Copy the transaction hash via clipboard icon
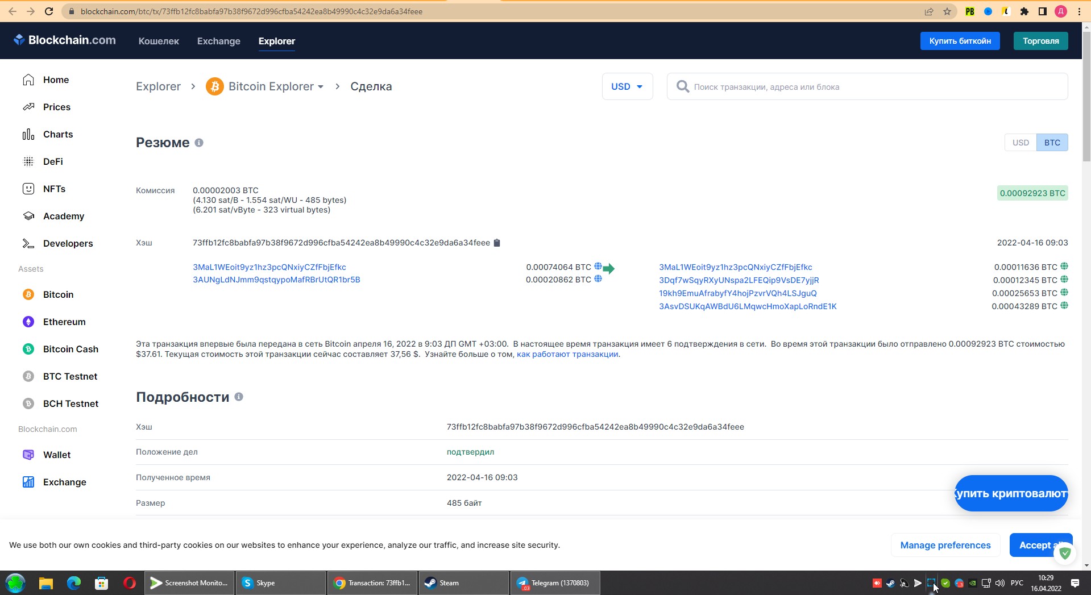Viewport: 1091px width, 595px height. point(497,243)
